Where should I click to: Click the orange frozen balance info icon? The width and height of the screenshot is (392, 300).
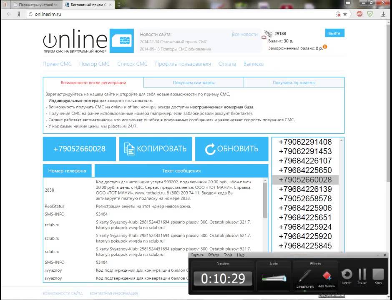[325, 47]
